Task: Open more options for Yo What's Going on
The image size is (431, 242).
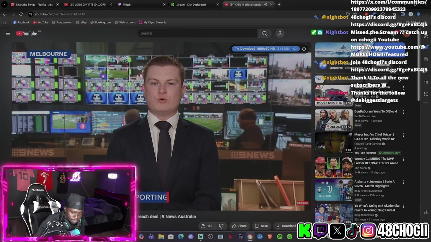Action: tap(403, 206)
